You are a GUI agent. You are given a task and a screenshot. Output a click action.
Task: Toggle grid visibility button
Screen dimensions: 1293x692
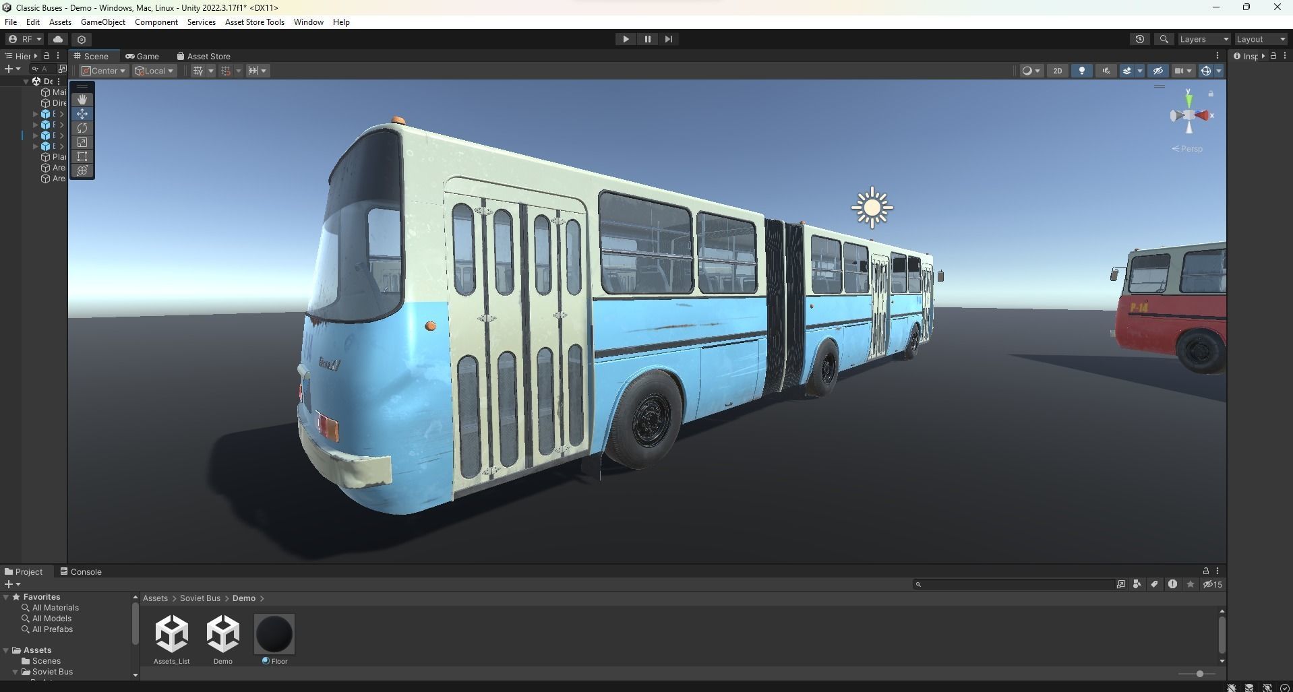point(198,71)
